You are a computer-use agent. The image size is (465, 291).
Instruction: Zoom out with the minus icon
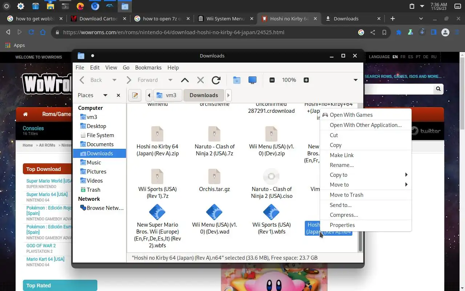pyautogui.click(x=272, y=80)
